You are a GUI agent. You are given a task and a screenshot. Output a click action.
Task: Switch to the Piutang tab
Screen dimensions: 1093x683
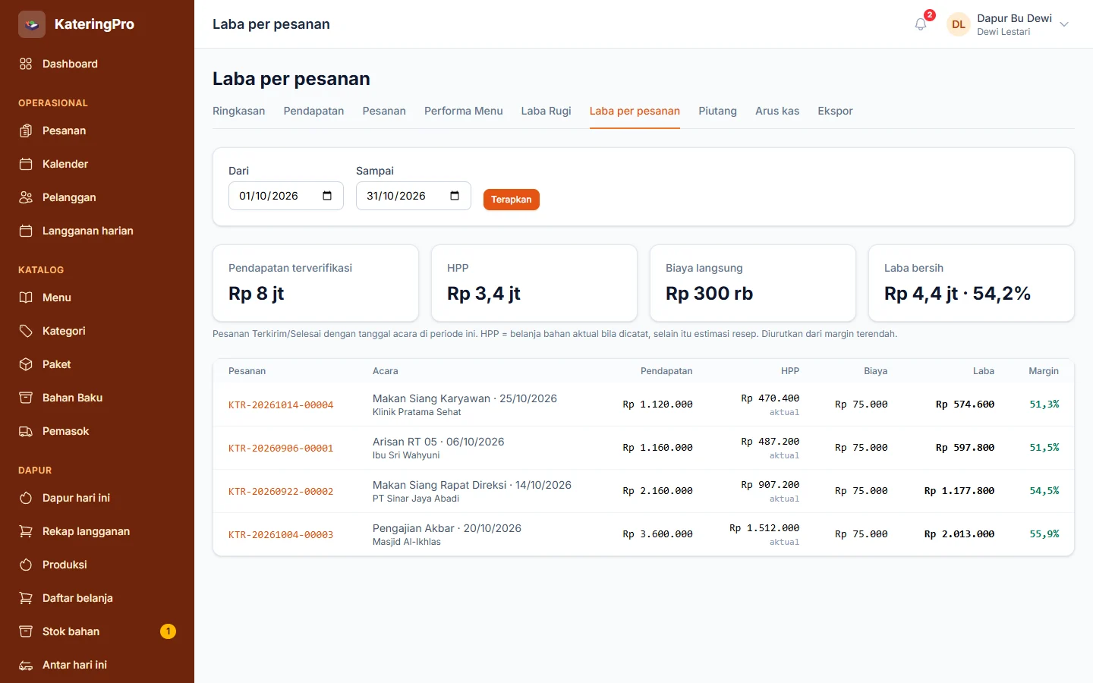pos(717,111)
